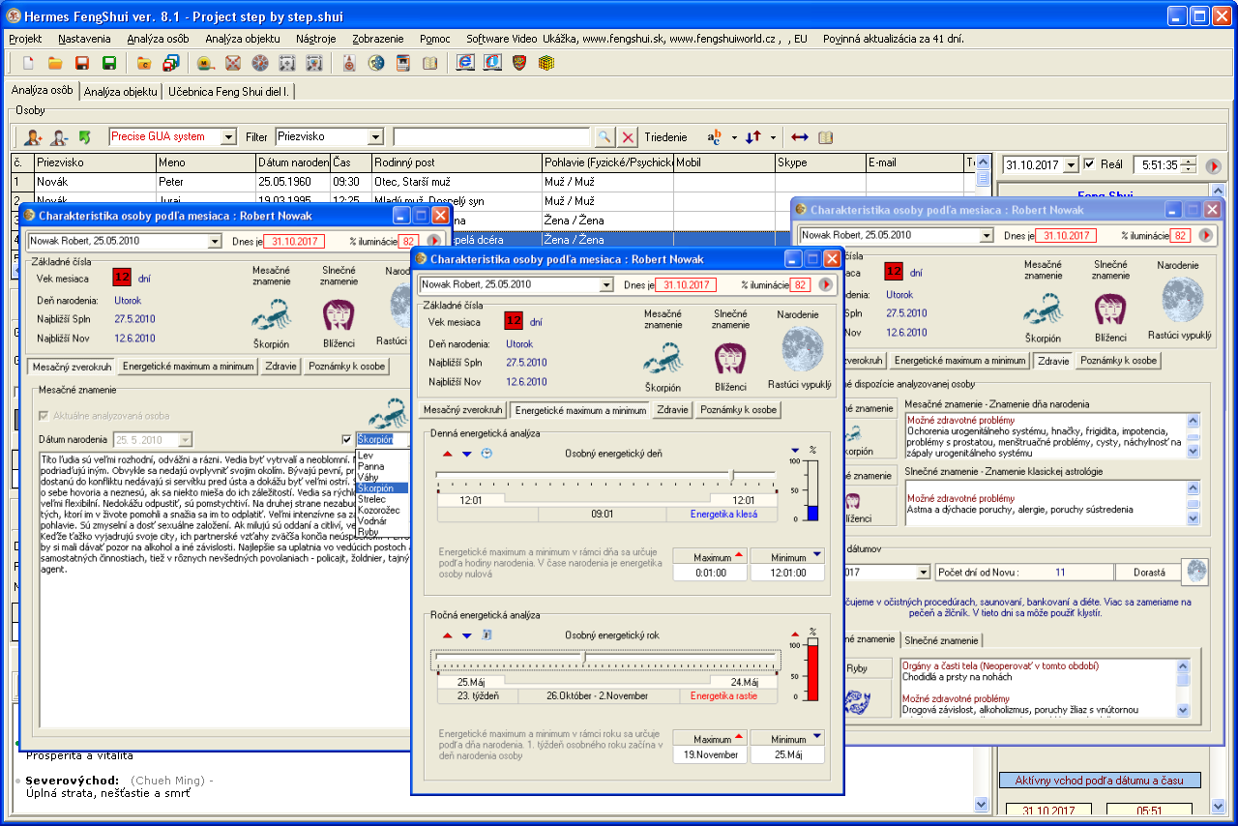Open the Nowak Robert person dropdown in middle window
The width and height of the screenshot is (1238, 826).
[x=605, y=284]
